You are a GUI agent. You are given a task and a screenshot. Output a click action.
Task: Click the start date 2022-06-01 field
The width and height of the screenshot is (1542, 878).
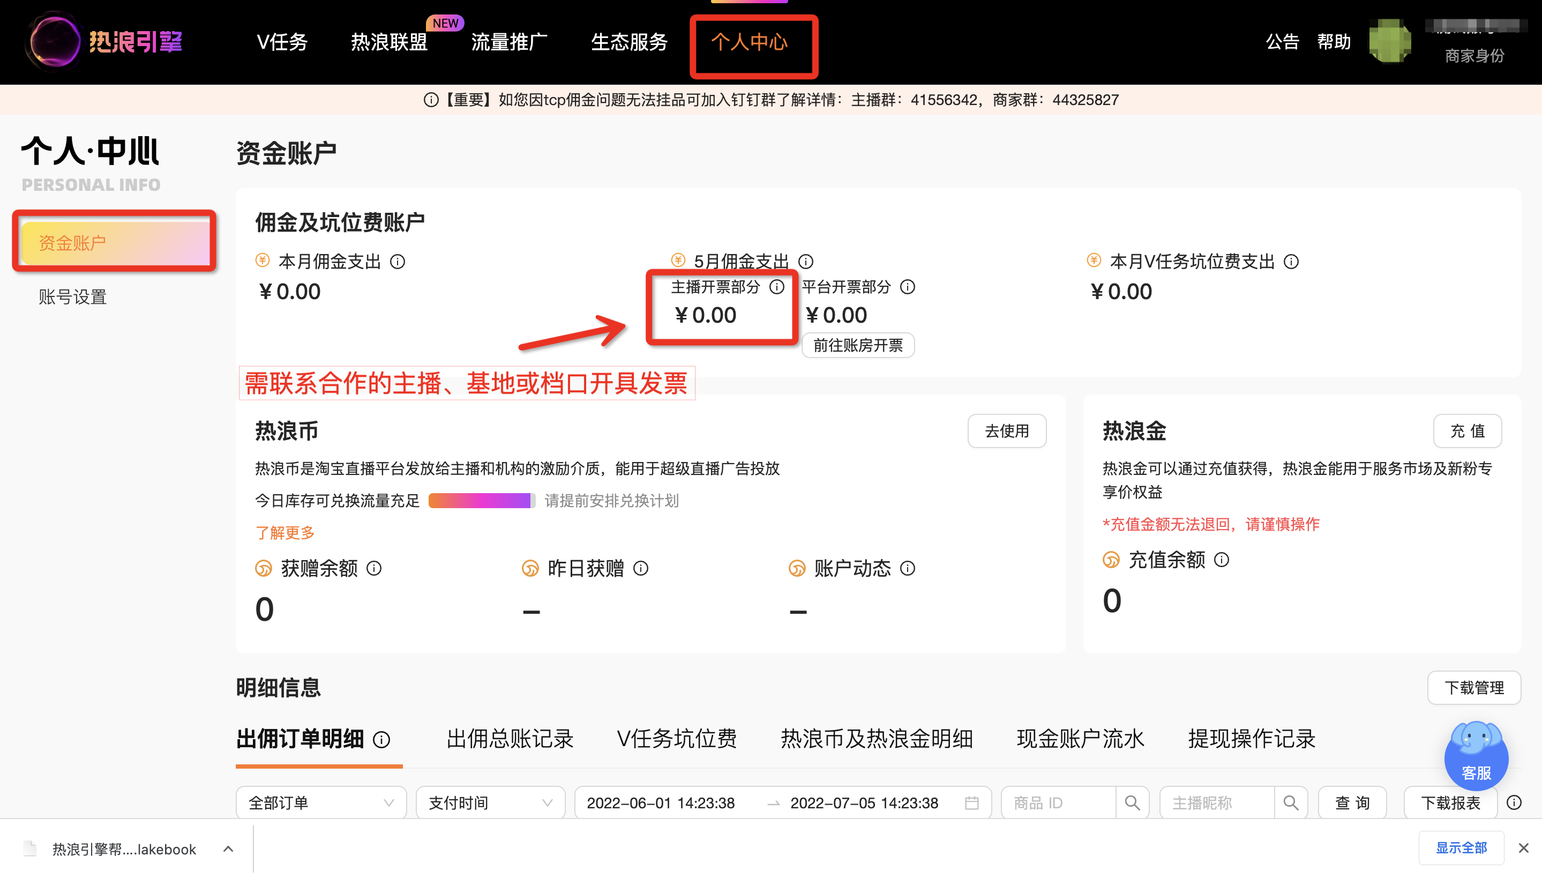(x=661, y=802)
